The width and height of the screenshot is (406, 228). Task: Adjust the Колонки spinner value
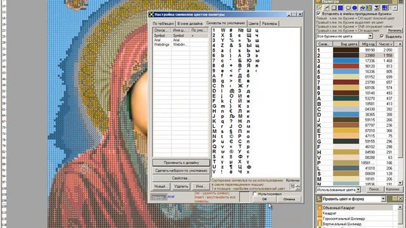[298, 186]
